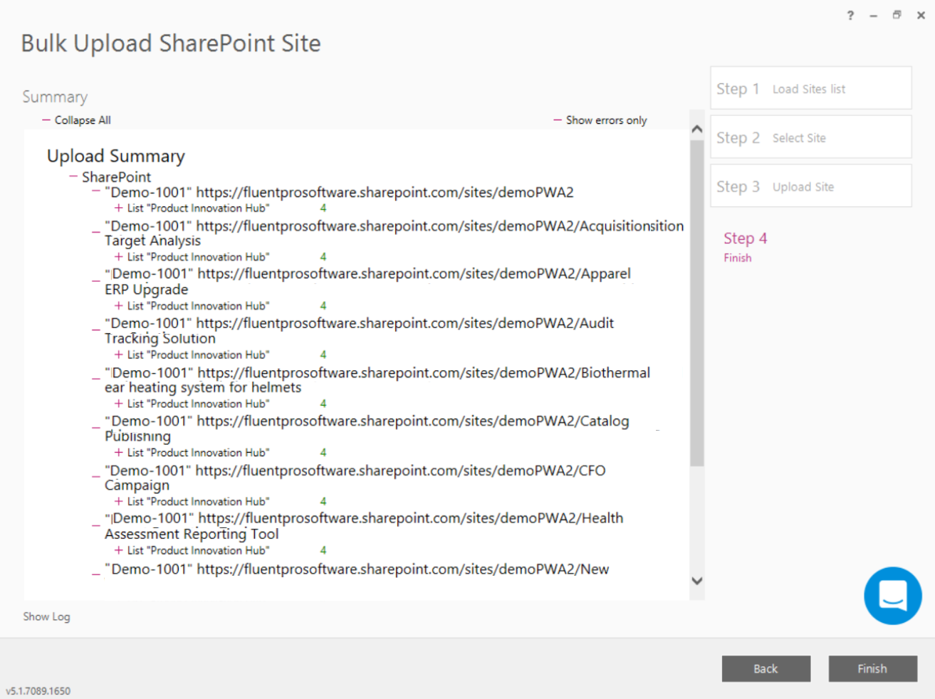This screenshot has width=935, height=699.
Task: Collapse the Apparel ERP Upgrade site node
Action: [x=96, y=281]
